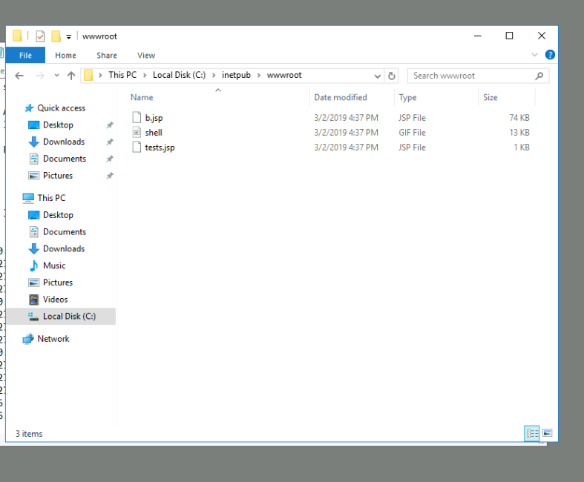Select Network in the navigation pane

53,339
